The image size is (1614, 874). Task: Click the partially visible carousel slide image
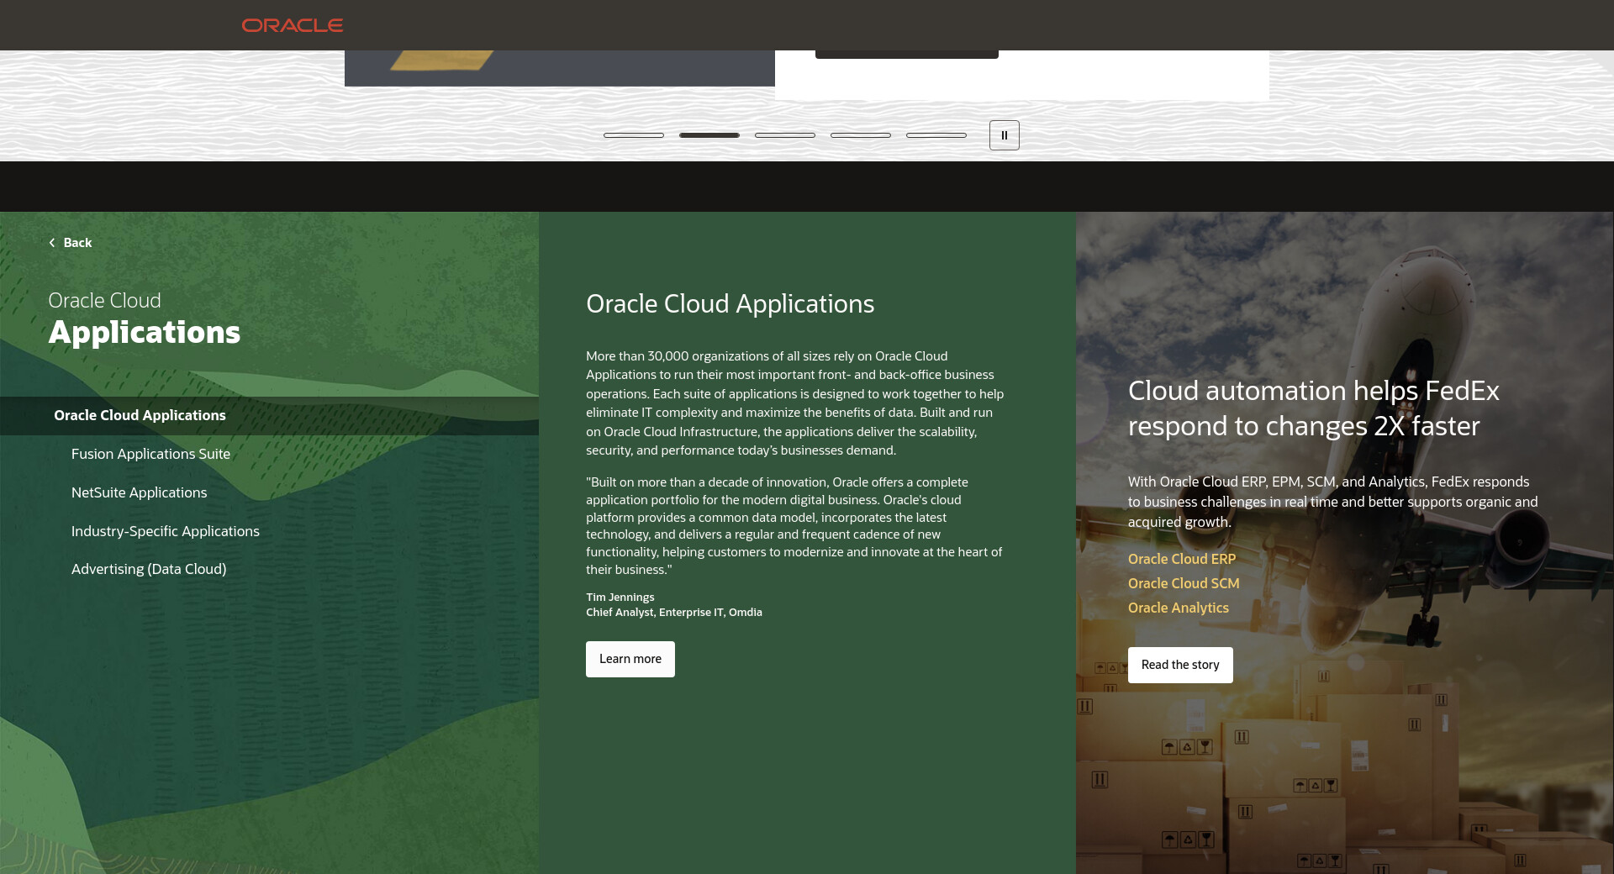(x=559, y=68)
